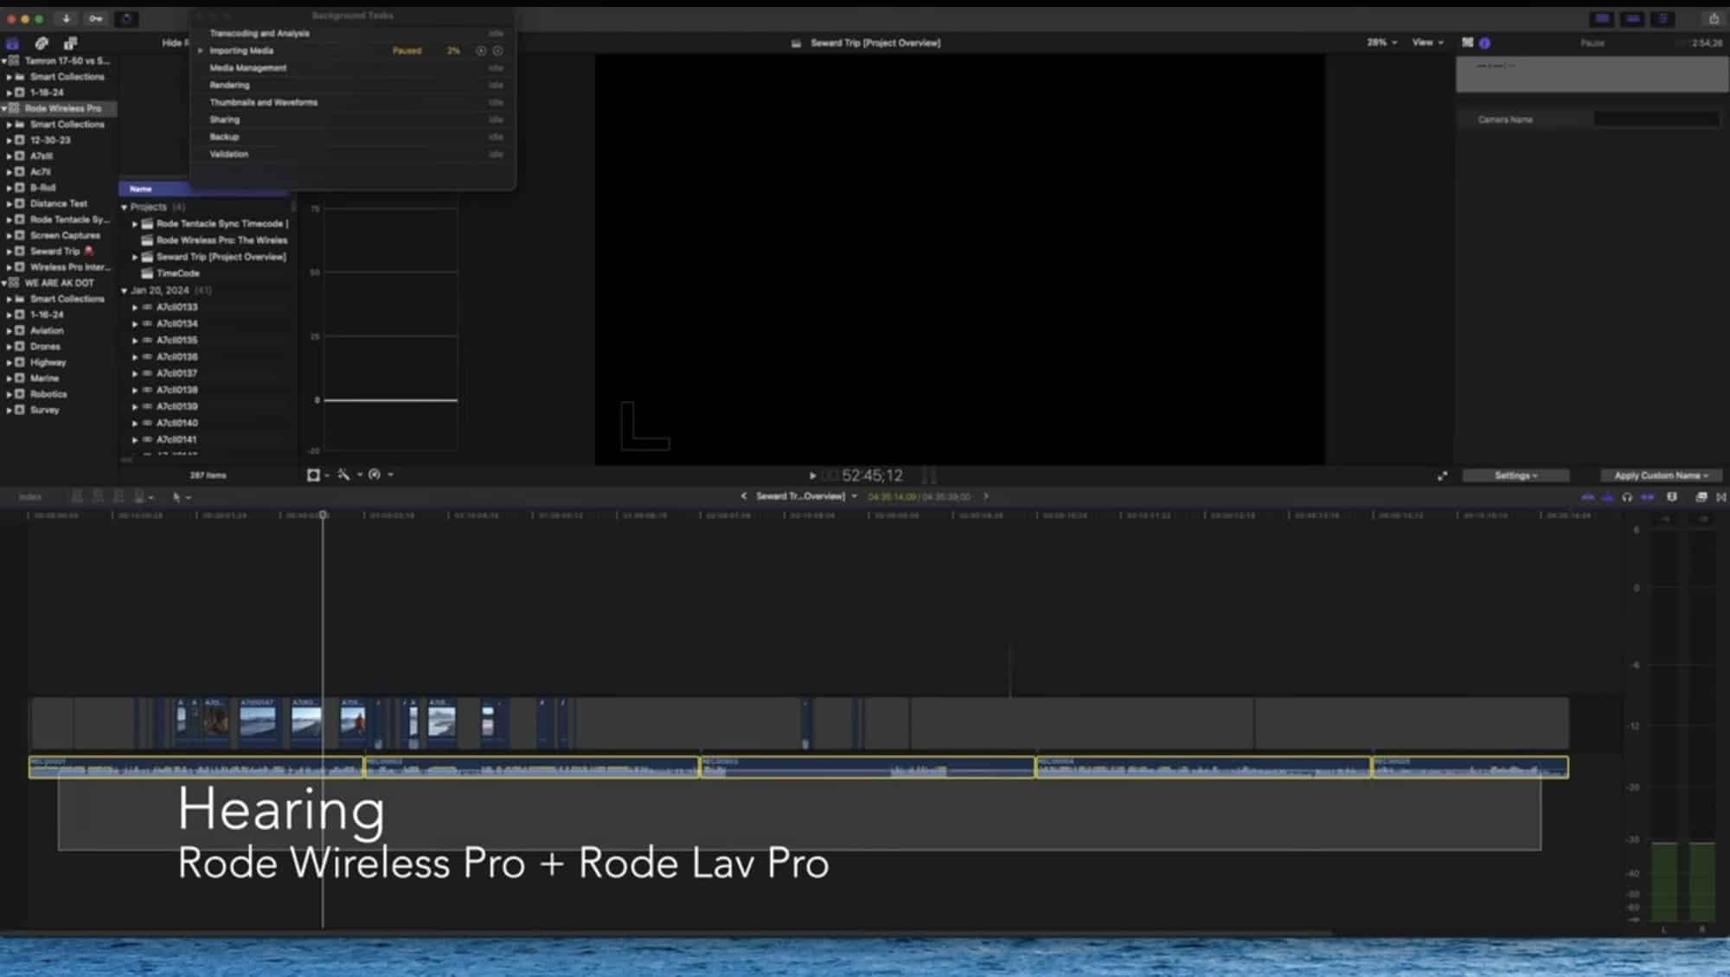Select clip A7cII0133 in the browser
This screenshot has height=977, width=1730.
177,307
